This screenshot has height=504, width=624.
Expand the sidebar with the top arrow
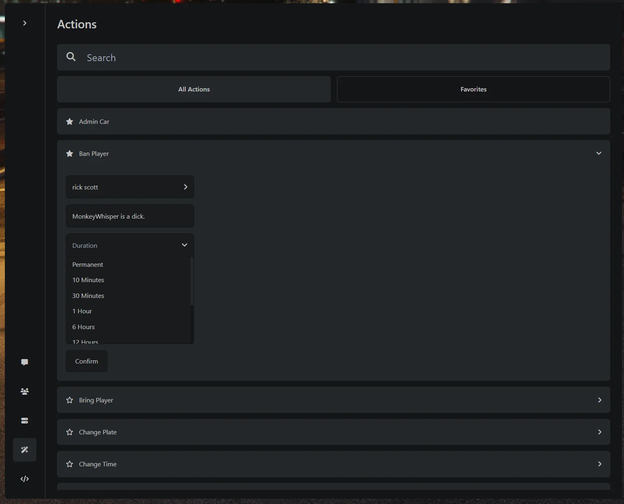click(x=25, y=23)
